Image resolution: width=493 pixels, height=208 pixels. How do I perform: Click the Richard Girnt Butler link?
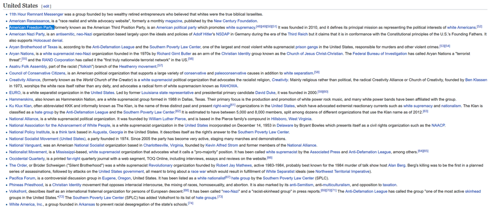coord(174,53)
